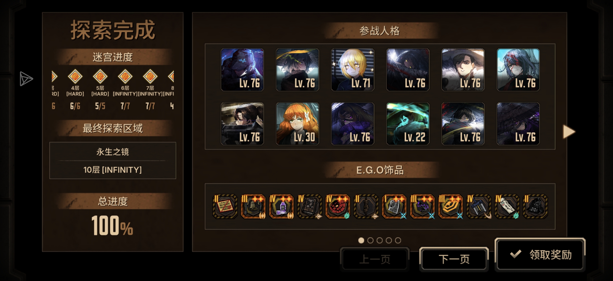Click the 7层 [INFINITY] floor diamond marker
Image resolution: width=613 pixels, height=281 pixels.
pos(150,76)
